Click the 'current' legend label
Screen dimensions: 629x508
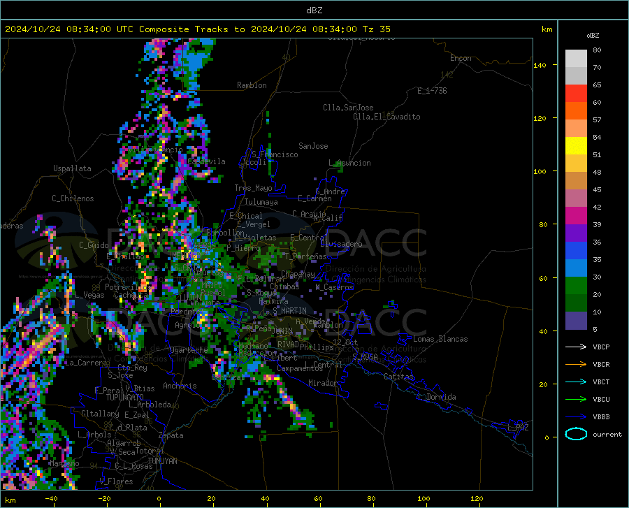coord(607,435)
